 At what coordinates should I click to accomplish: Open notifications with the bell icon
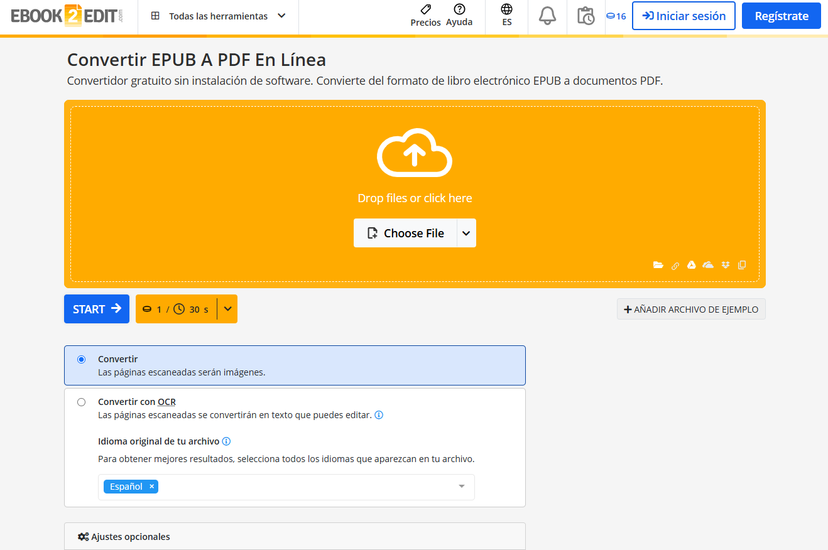pyautogui.click(x=547, y=16)
